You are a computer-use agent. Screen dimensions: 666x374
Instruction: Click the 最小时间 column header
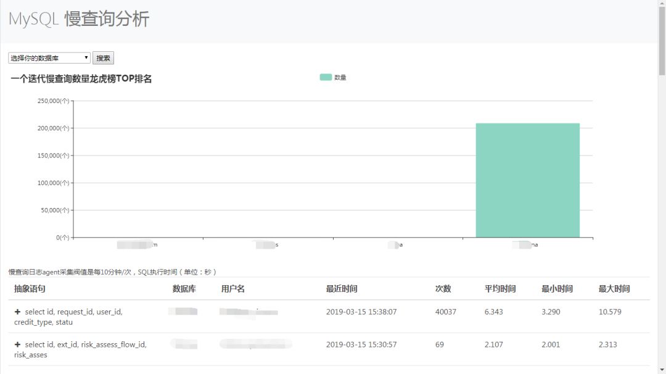click(557, 289)
